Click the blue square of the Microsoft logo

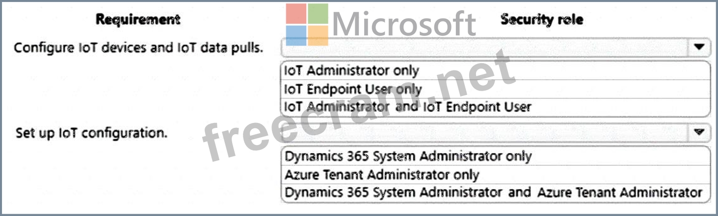point(296,35)
